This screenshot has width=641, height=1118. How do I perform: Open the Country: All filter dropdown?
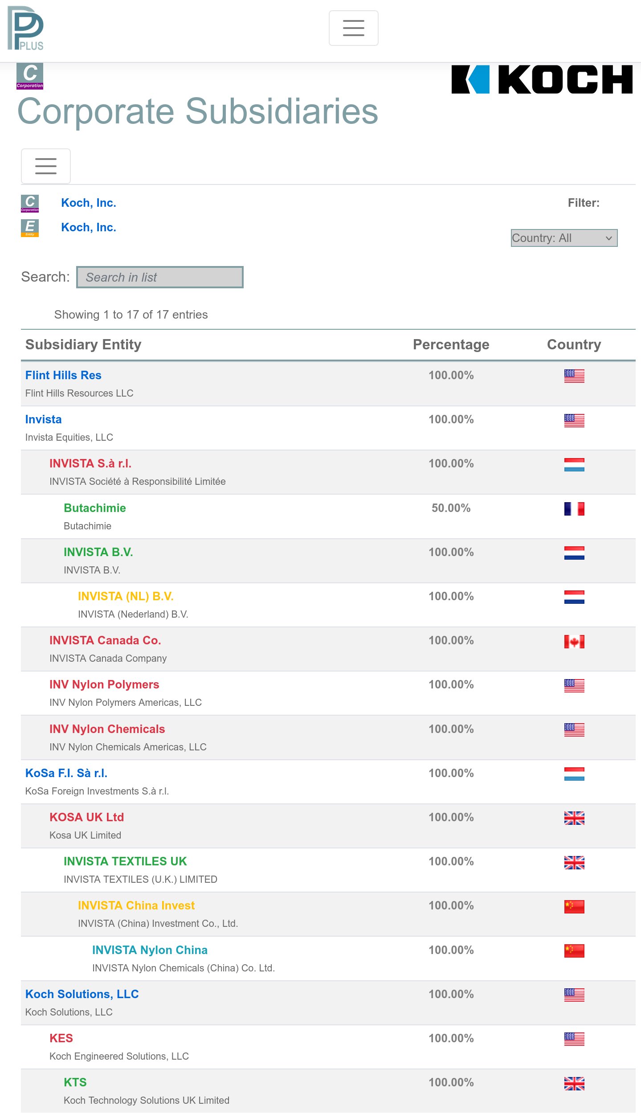pyautogui.click(x=564, y=238)
